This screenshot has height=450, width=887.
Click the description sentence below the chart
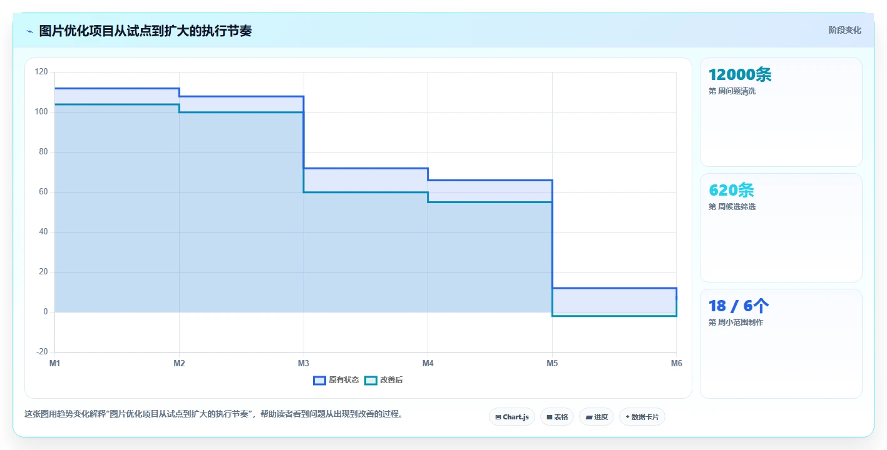coord(215,414)
